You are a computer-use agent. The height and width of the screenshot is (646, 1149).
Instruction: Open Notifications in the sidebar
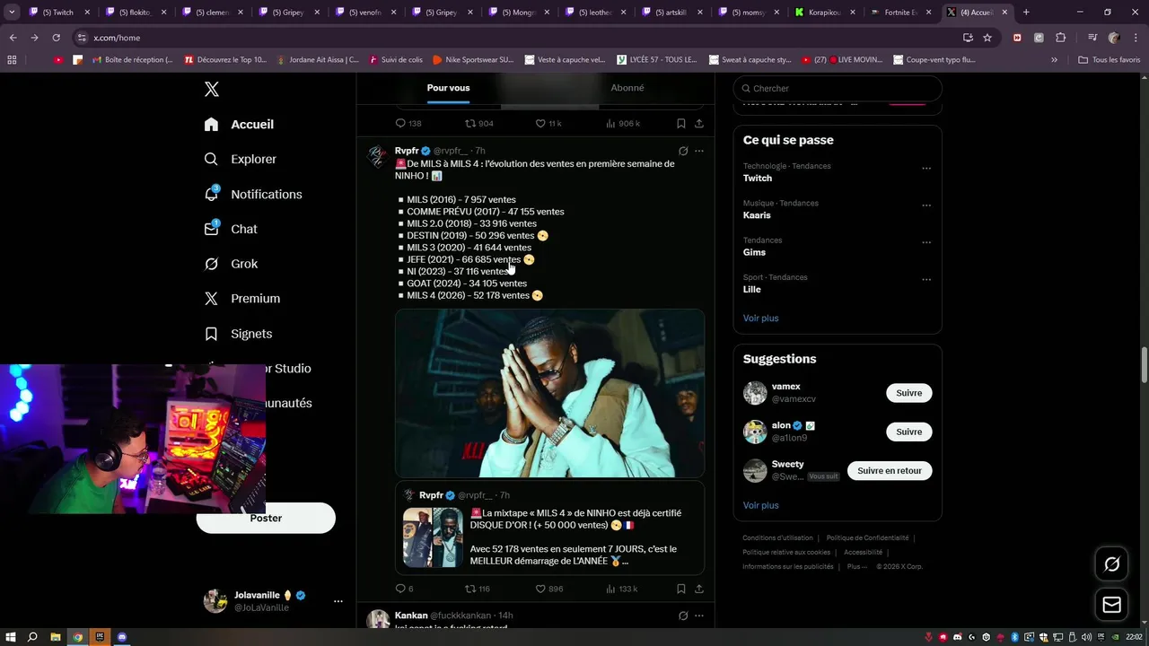pos(253,194)
